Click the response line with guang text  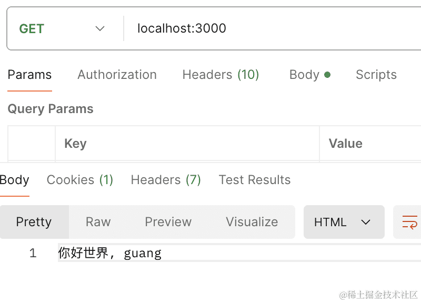coord(110,254)
